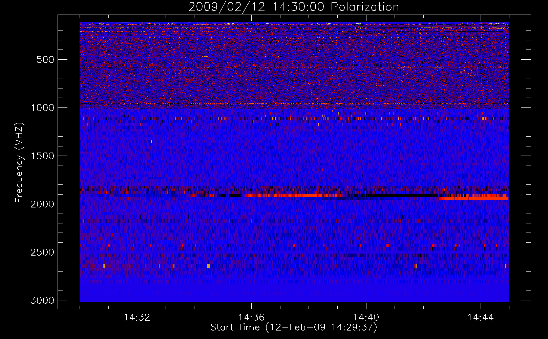Click the plot title '2009/02/12 14:30:00 Polarization'

[294, 7]
